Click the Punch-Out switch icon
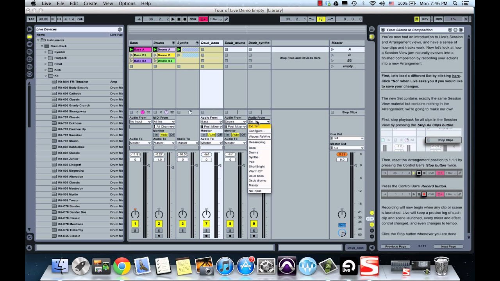500x281 pixels. [330, 19]
